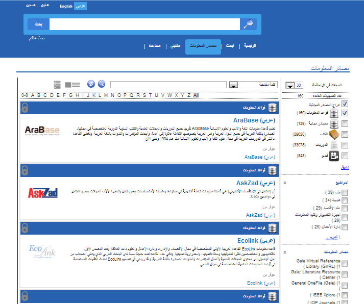Select the information sources tab
The image size is (364, 304).
pos(203,47)
